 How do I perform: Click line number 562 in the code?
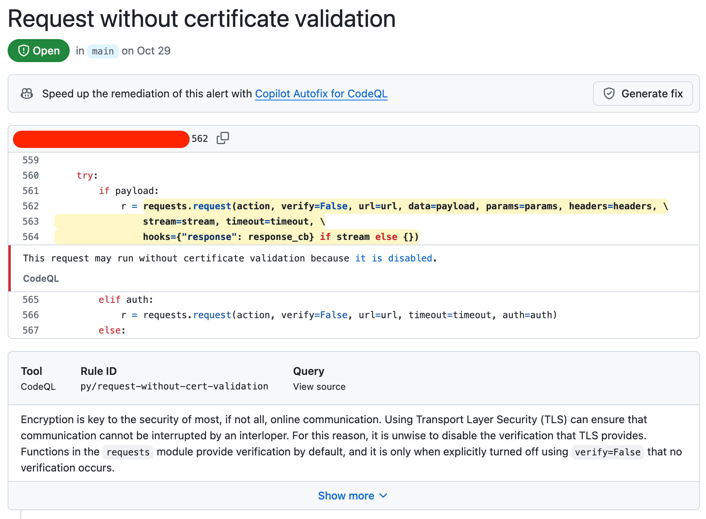tap(31, 206)
